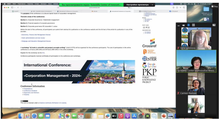220x119 pixels.
Task: Open Apple TV app in the Dock
Action: click(114, 116)
